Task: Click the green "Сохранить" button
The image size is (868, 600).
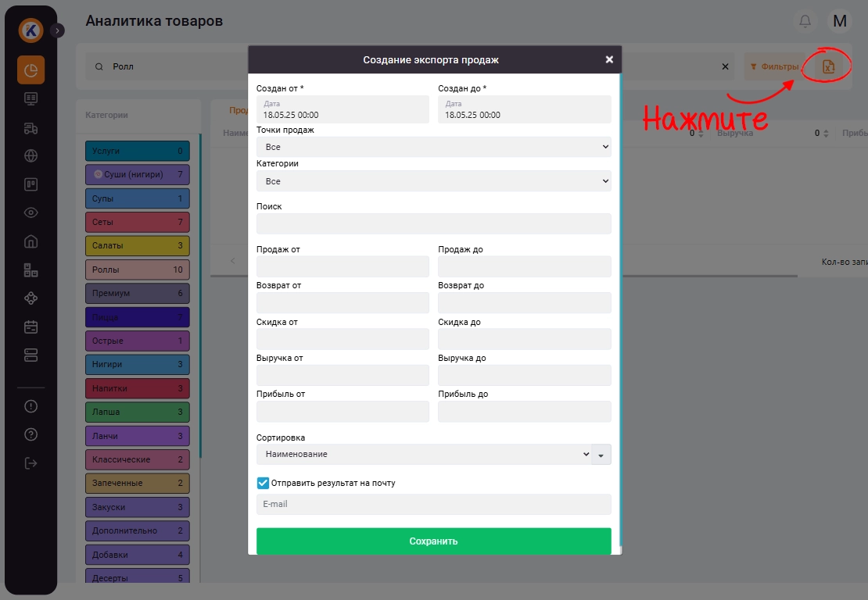Action: click(x=433, y=541)
